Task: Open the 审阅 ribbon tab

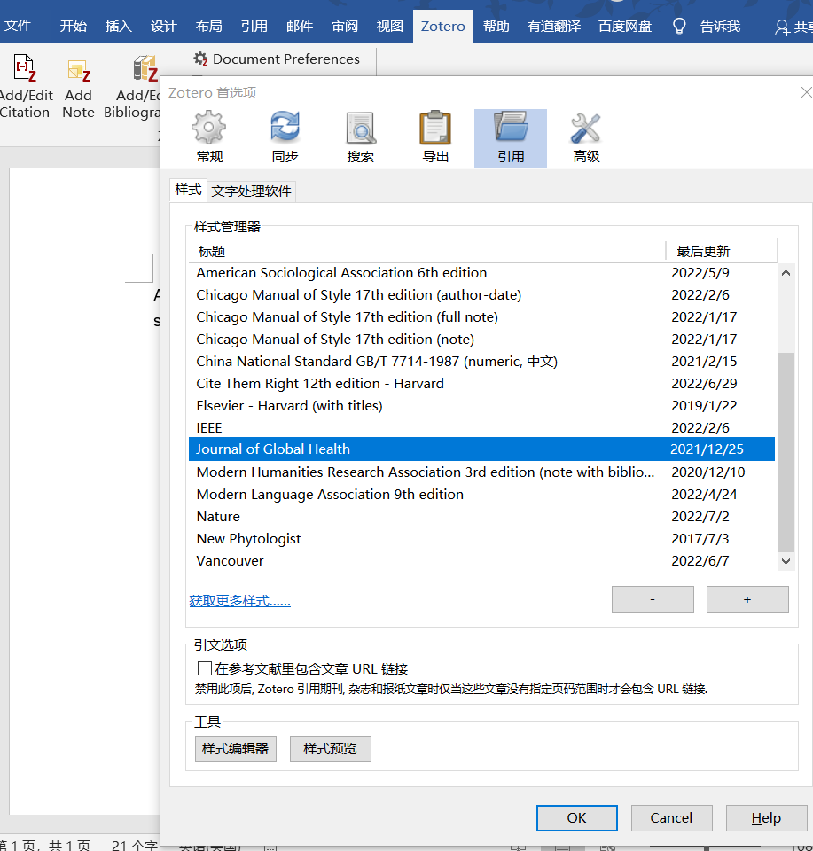Action: click(x=345, y=26)
